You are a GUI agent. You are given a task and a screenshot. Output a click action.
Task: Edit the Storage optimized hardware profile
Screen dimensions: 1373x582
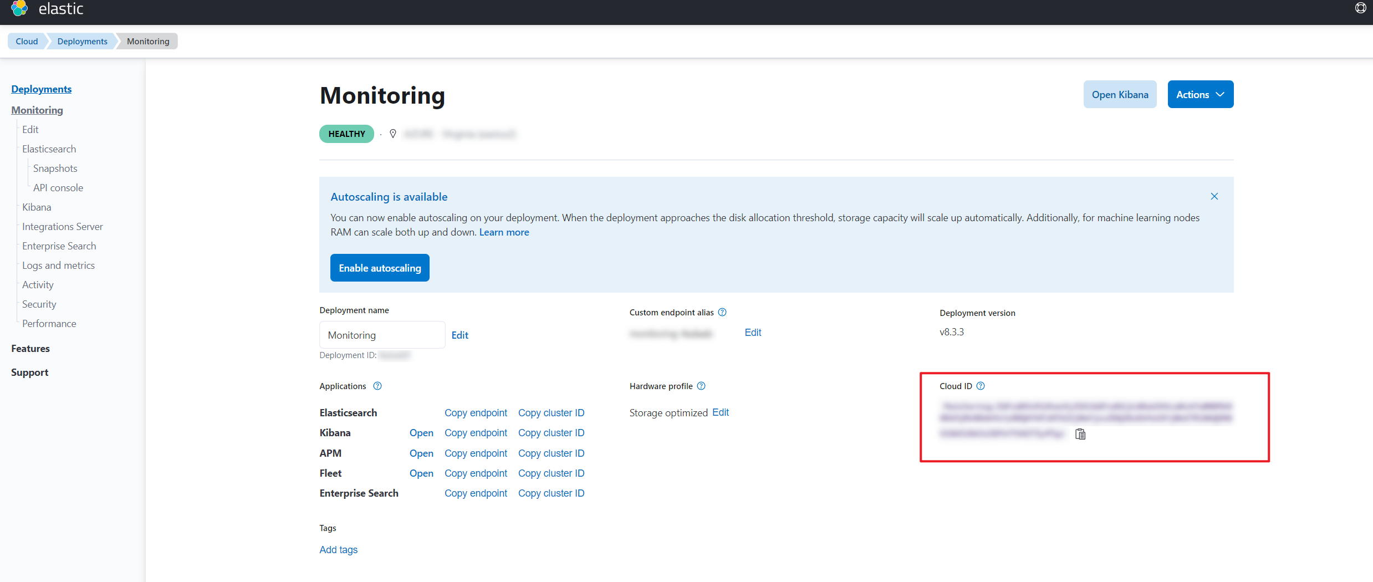pos(721,412)
